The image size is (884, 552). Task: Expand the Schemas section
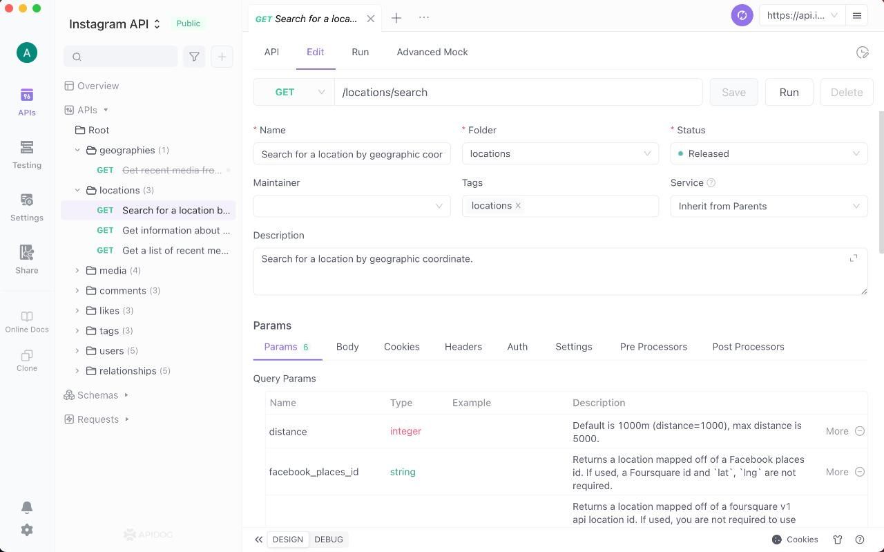(x=126, y=395)
